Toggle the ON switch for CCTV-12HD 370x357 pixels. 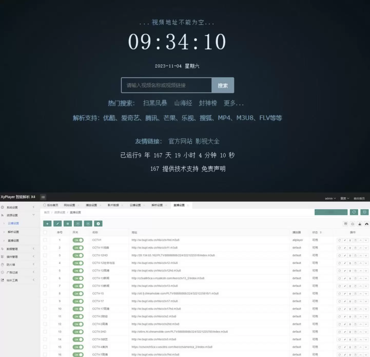(x=78, y=256)
